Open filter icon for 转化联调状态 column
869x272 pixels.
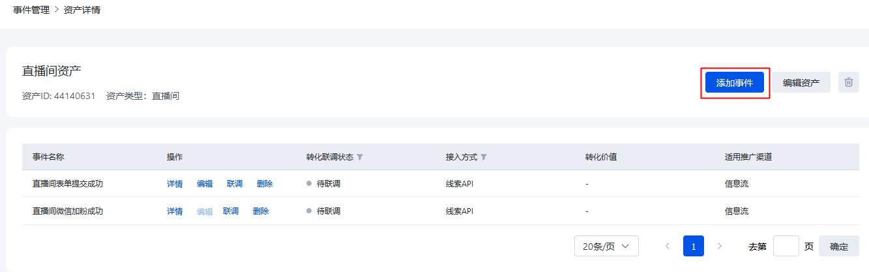click(360, 157)
